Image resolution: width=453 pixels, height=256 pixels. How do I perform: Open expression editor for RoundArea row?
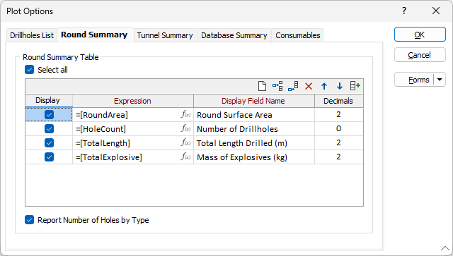tap(185, 114)
